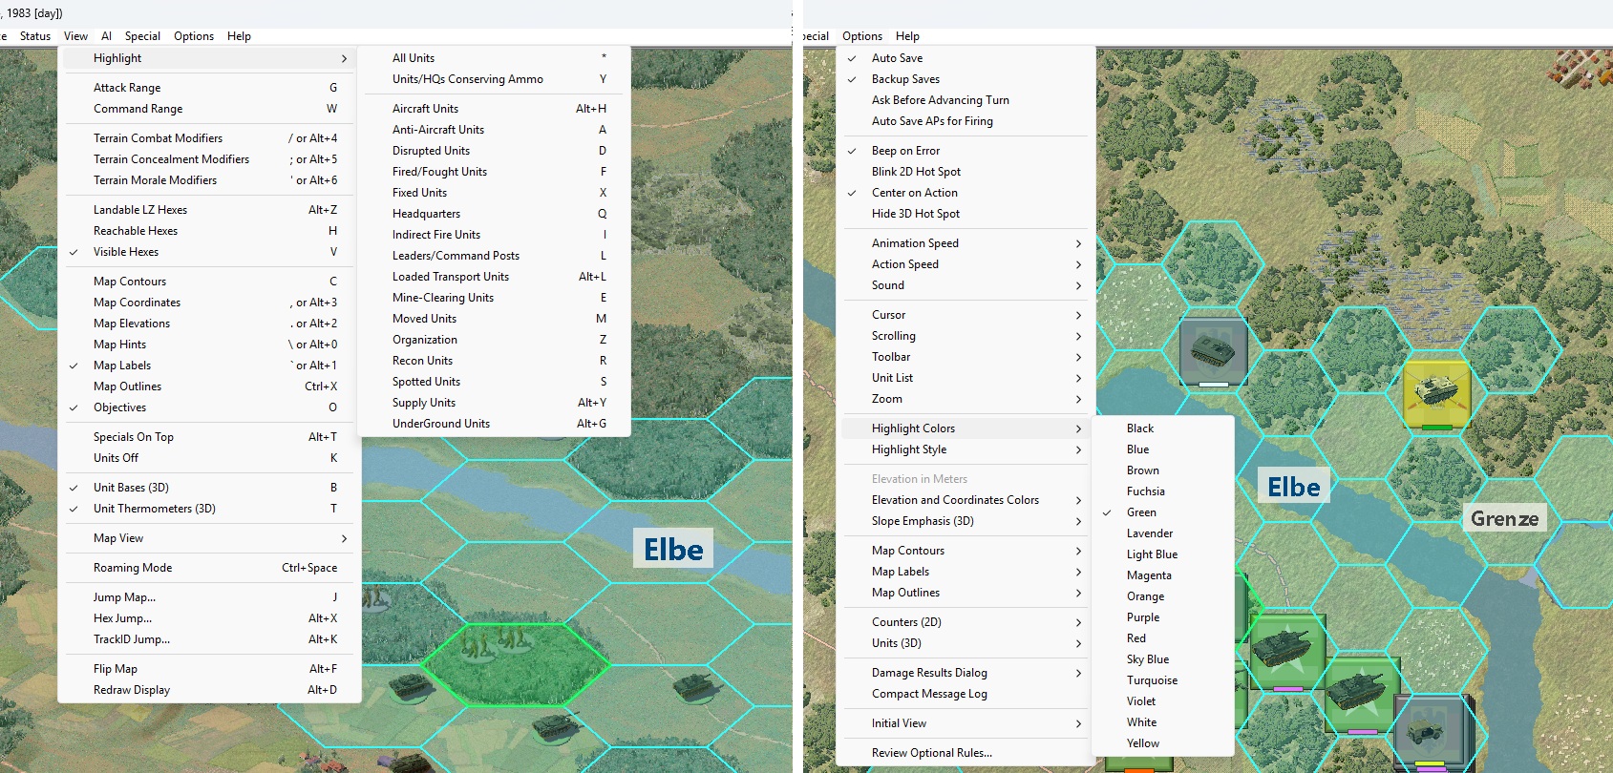Open Jump Map... dialog
1613x773 pixels.
click(209, 597)
